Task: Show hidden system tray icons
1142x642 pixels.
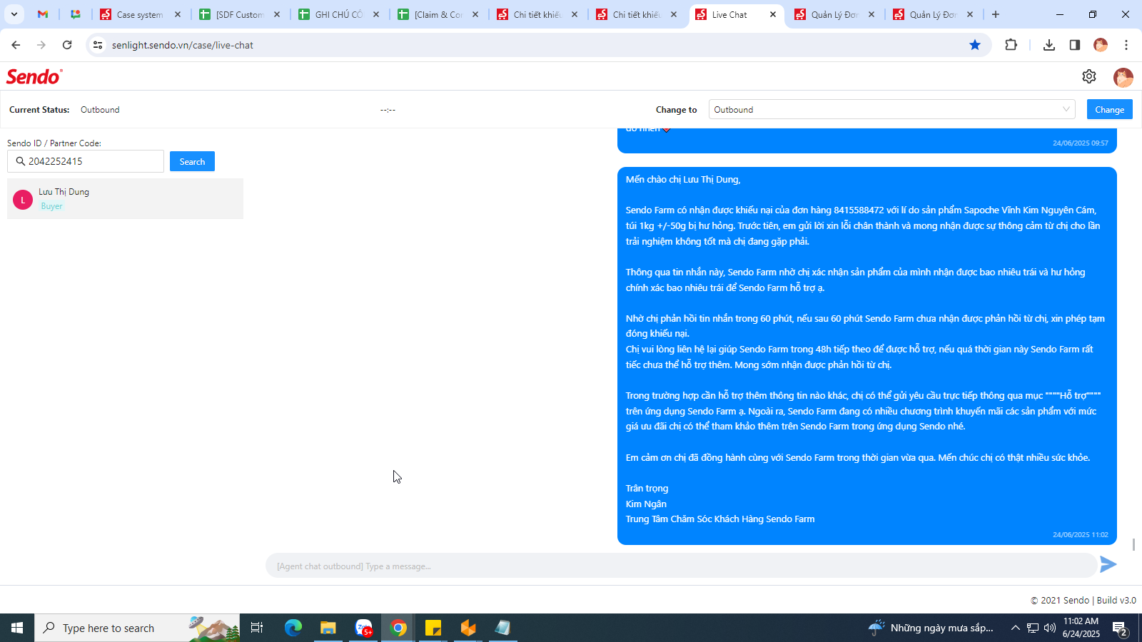Action: point(1015,628)
